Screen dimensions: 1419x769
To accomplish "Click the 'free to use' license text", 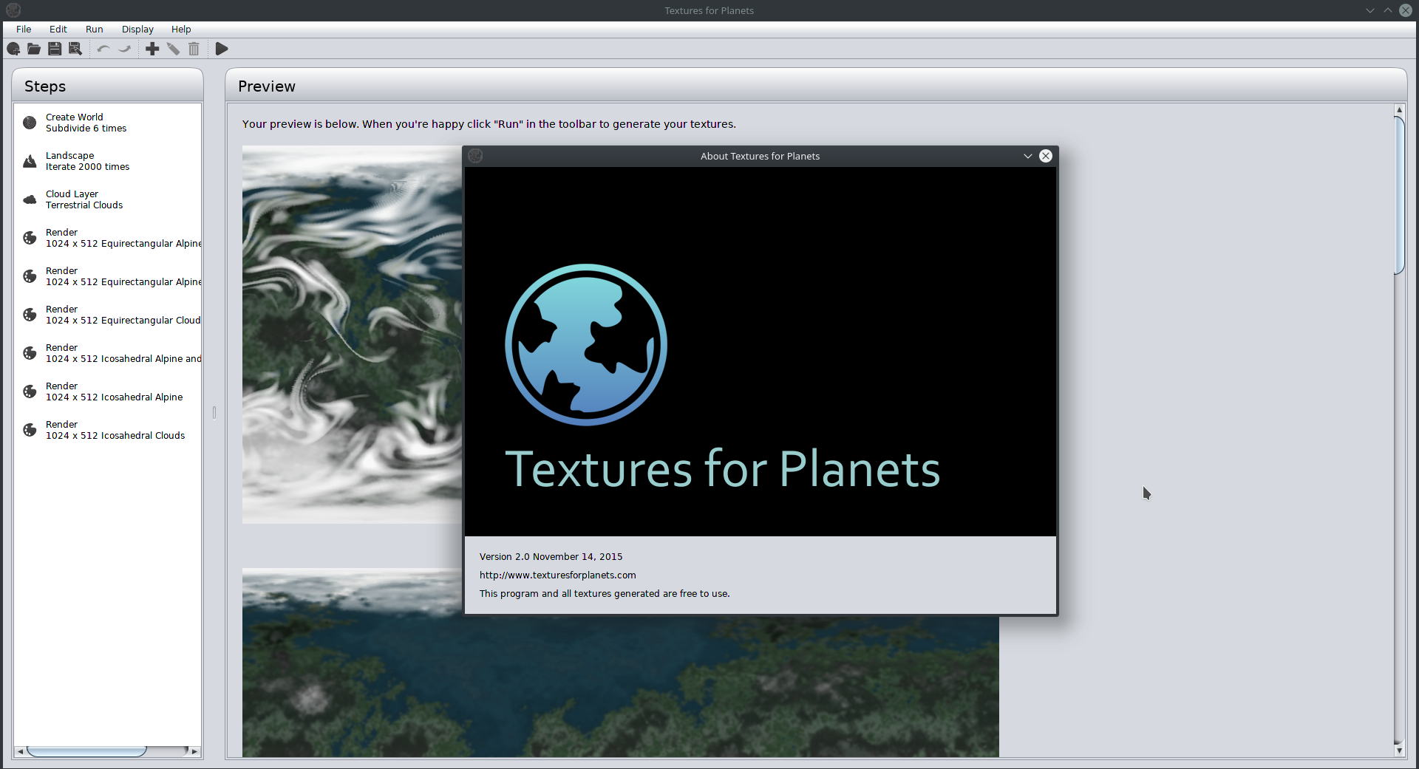I will (x=604, y=594).
